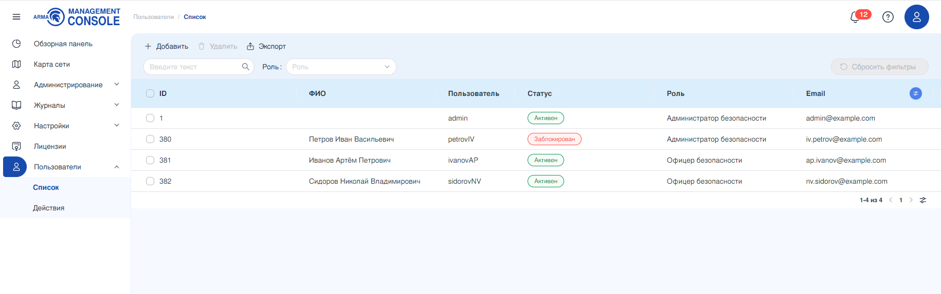
Task: Click the Заблокирован status badge
Action: pyautogui.click(x=554, y=139)
